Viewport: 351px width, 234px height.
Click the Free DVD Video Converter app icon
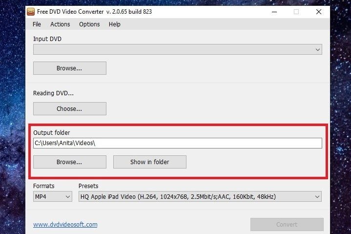point(31,11)
